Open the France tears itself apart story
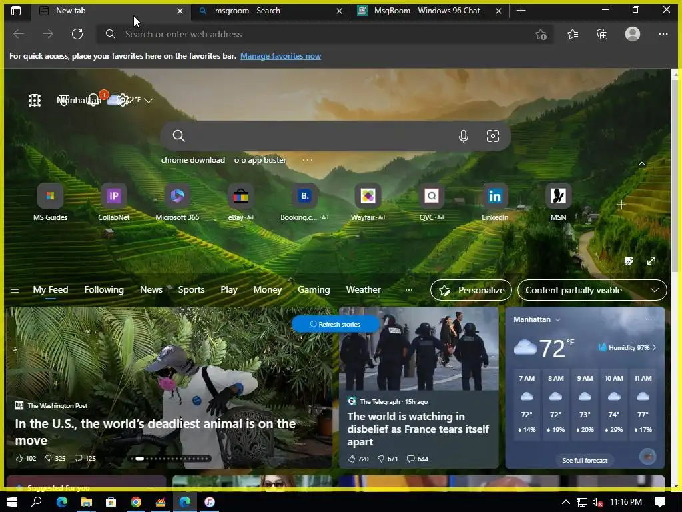 click(x=418, y=429)
